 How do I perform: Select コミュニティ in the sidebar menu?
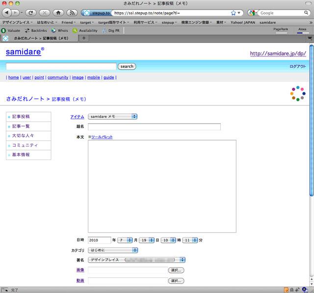[x=25, y=145]
